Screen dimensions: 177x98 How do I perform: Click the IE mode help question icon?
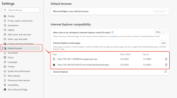coord(112,32)
